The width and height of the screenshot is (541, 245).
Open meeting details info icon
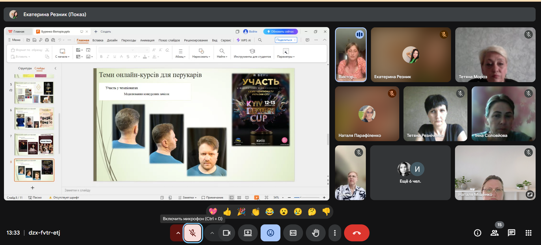tap(478, 233)
